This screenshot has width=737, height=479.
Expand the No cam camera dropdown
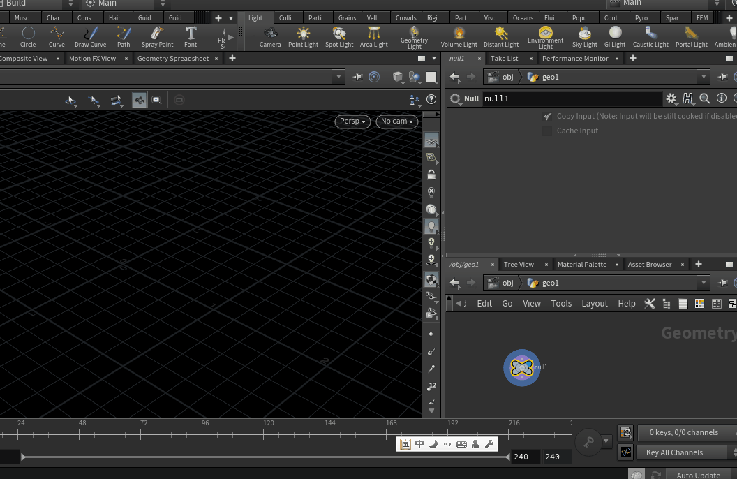(x=398, y=121)
